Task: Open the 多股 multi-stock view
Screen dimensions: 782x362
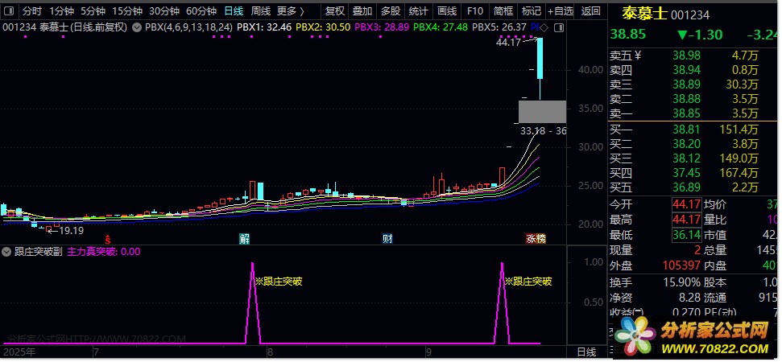Action: (391, 11)
